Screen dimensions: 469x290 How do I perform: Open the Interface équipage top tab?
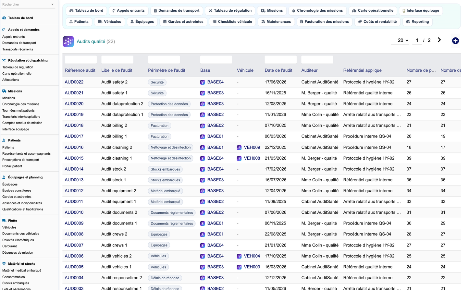421,11
